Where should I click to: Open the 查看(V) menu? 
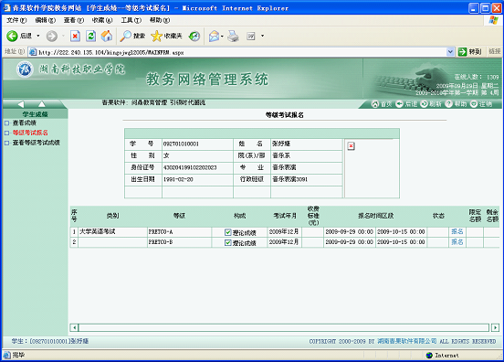point(74,20)
